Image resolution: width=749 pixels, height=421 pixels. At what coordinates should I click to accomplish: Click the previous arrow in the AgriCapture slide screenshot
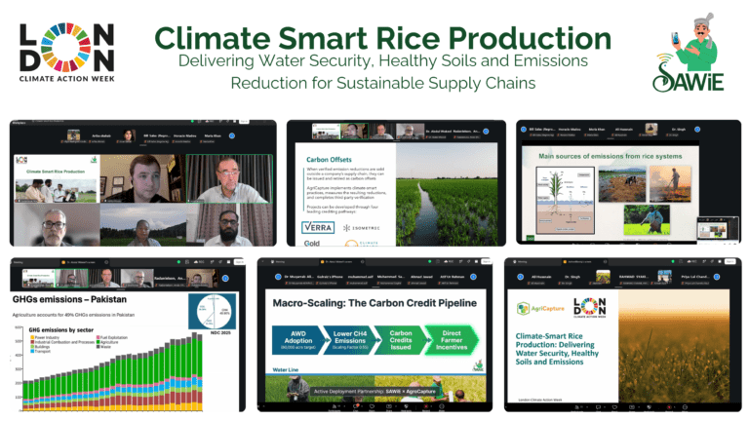coord(521,277)
